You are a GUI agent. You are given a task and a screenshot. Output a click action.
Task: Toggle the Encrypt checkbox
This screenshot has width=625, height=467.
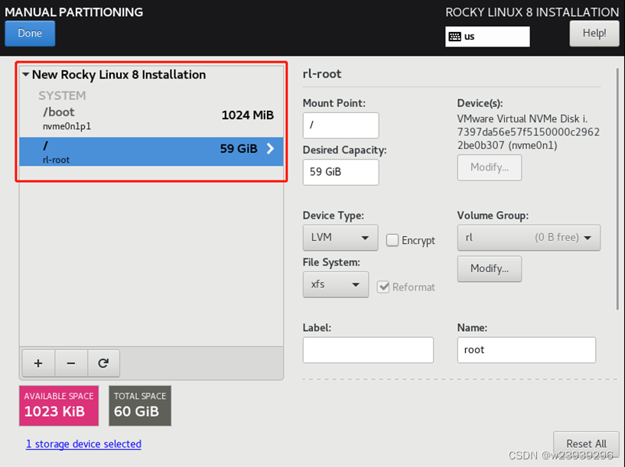(x=392, y=240)
